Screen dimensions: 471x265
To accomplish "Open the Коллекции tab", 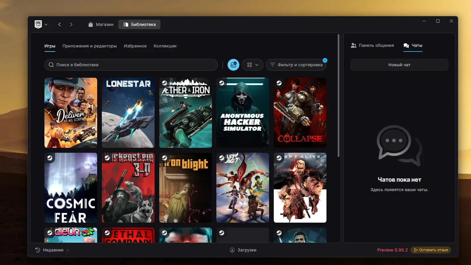I will 165,46.
